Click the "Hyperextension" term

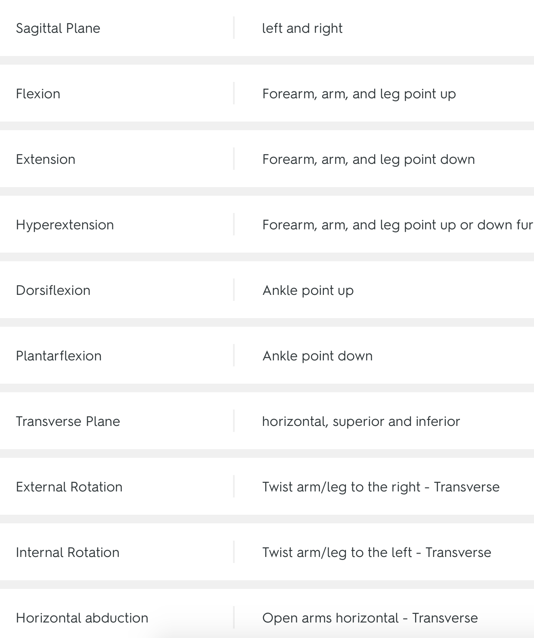(65, 225)
